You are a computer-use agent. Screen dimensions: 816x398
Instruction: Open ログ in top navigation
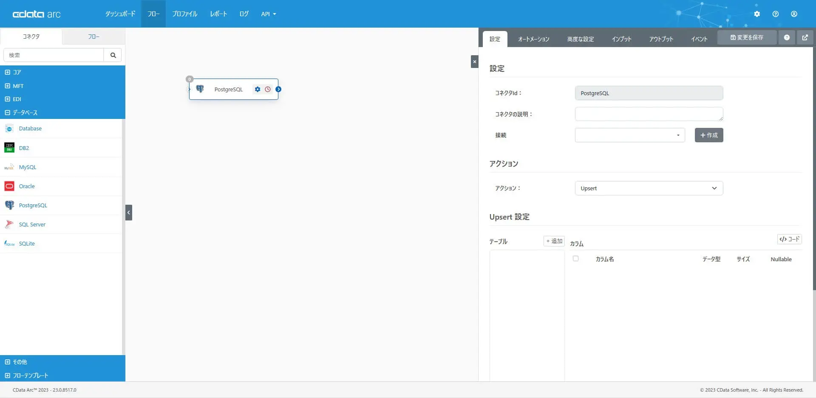pyautogui.click(x=244, y=14)
